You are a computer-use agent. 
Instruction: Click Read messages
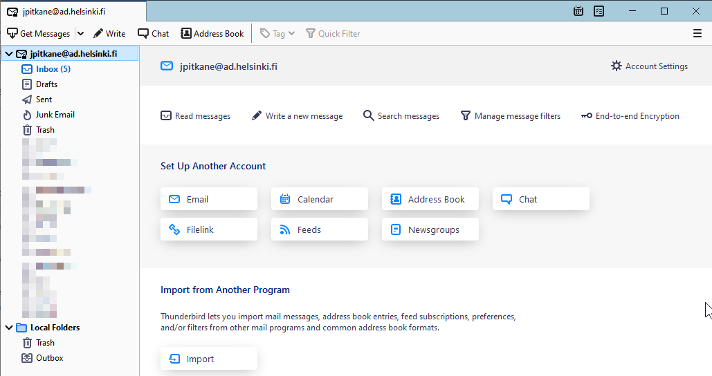click(x=196, y=116)
